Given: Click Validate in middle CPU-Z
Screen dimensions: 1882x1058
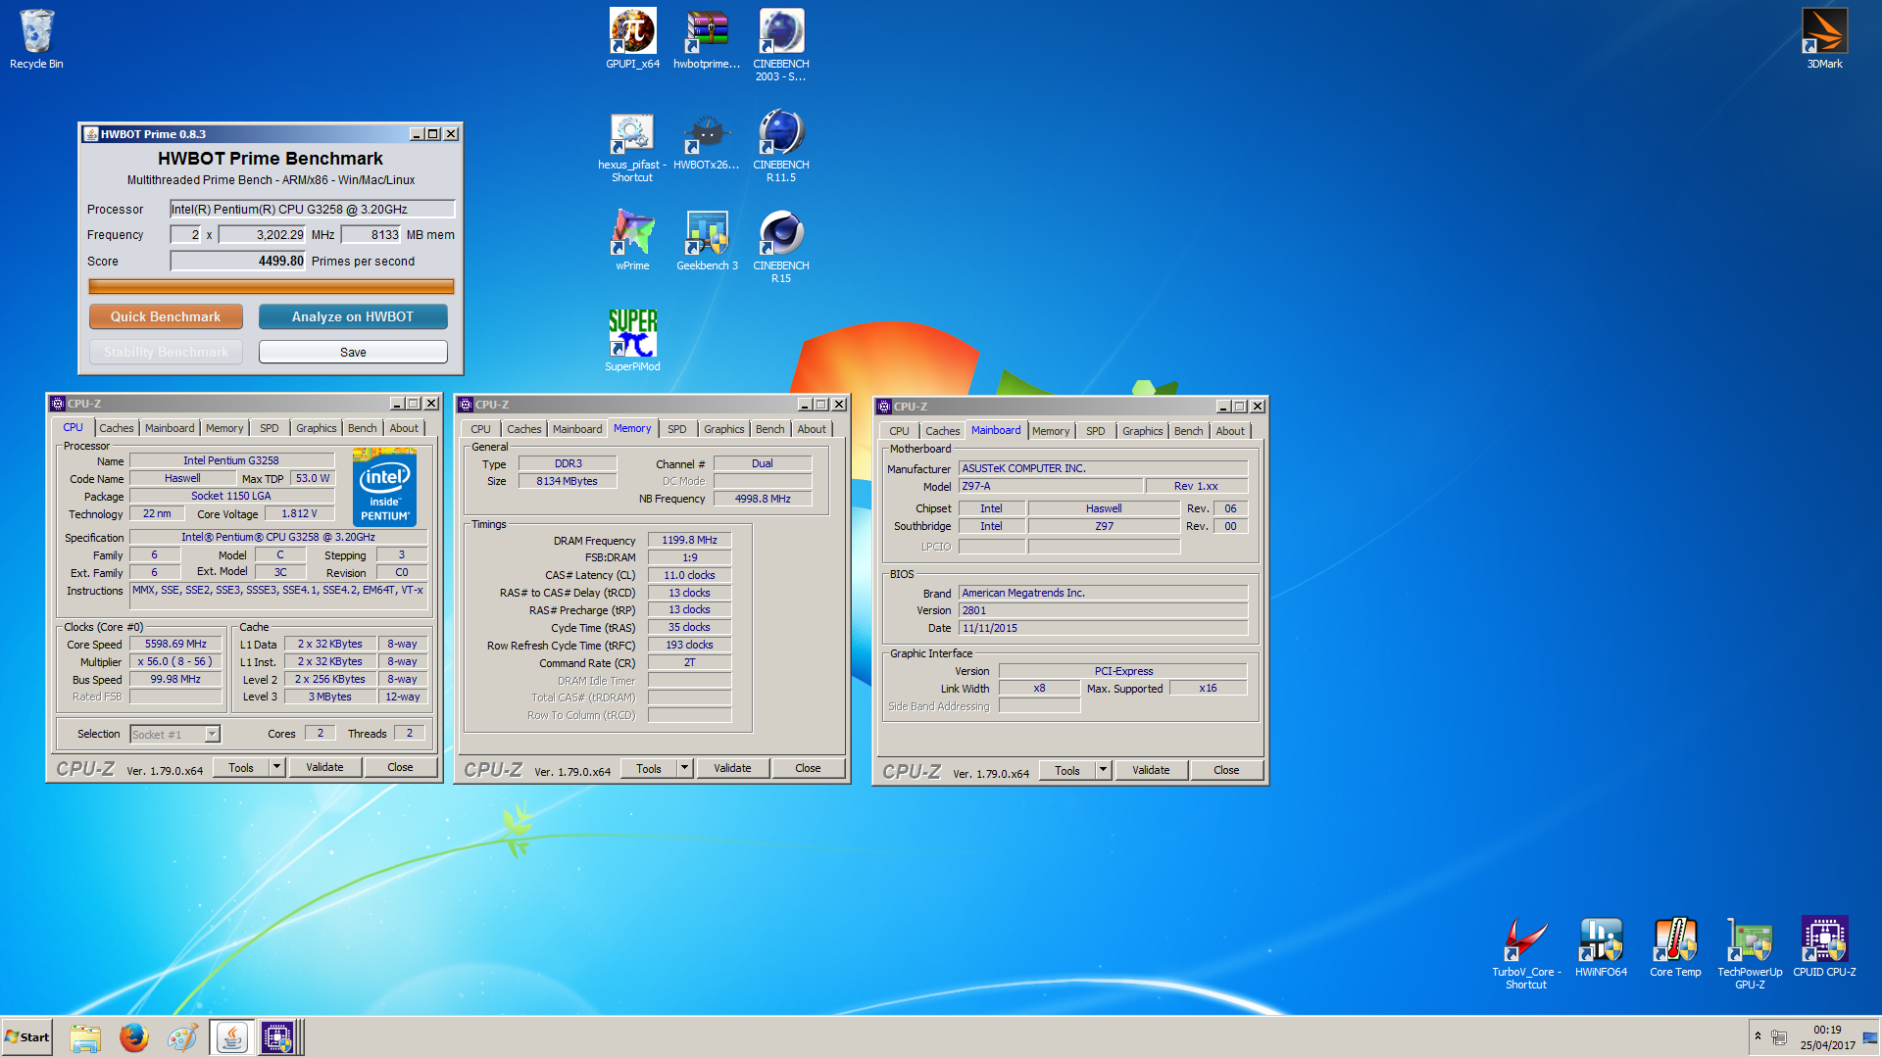Looking at the screenshot, I should tap(732, 769).
